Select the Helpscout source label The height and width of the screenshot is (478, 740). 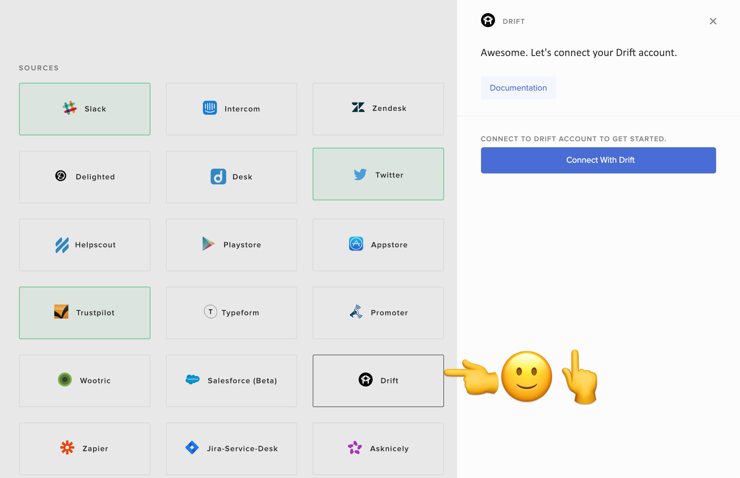[x=95, y=245]
